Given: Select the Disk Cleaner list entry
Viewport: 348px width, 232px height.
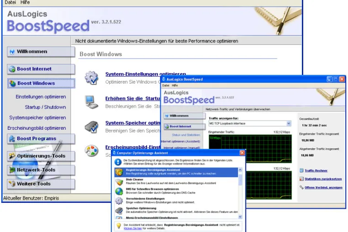Looking at the screenshot, I should (176, 182).
